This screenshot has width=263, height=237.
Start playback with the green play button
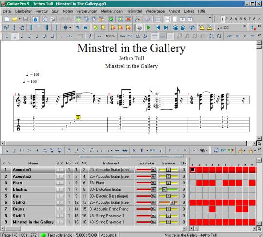(x=149, y=28)
